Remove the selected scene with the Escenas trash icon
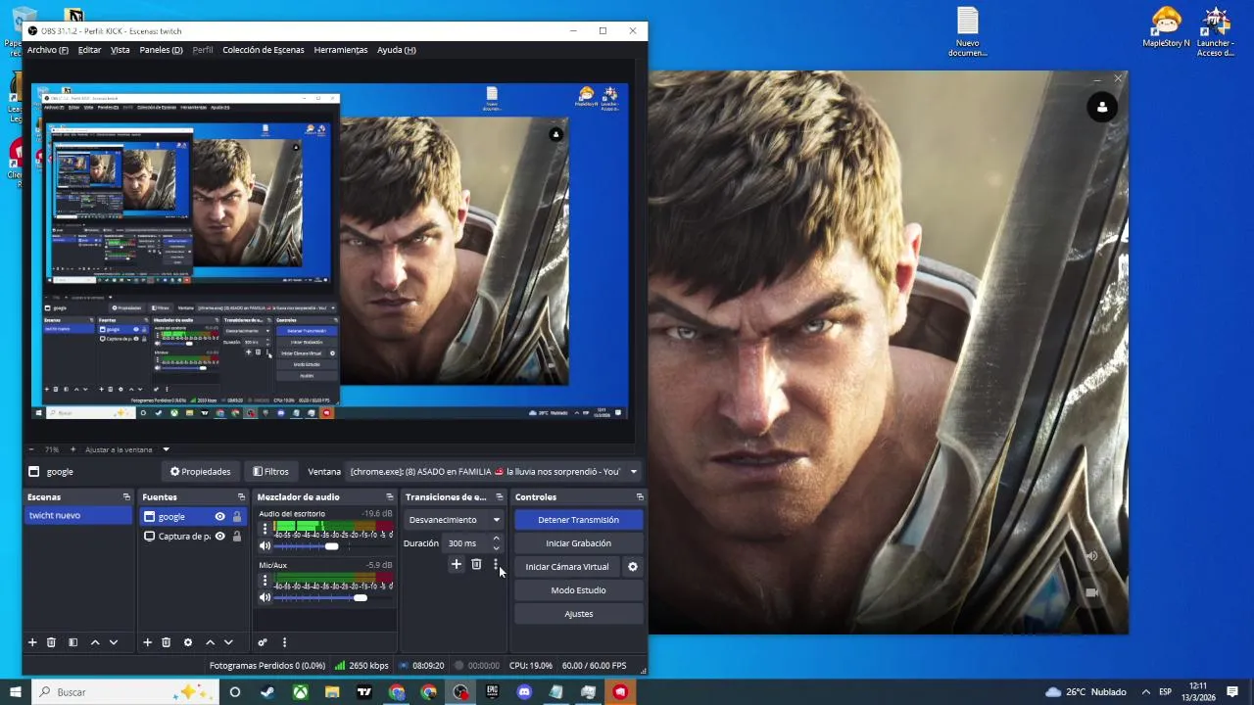Image resolution: width=1254 pixels, height=705 pixels. [x=51, y=642]
